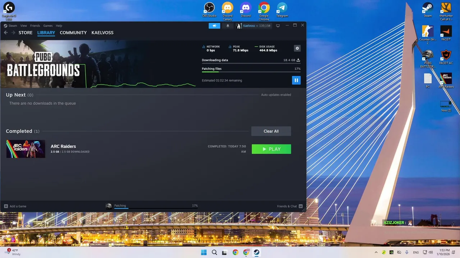
Task: Click the ARC Raiders title text
Action: [63, 146]
